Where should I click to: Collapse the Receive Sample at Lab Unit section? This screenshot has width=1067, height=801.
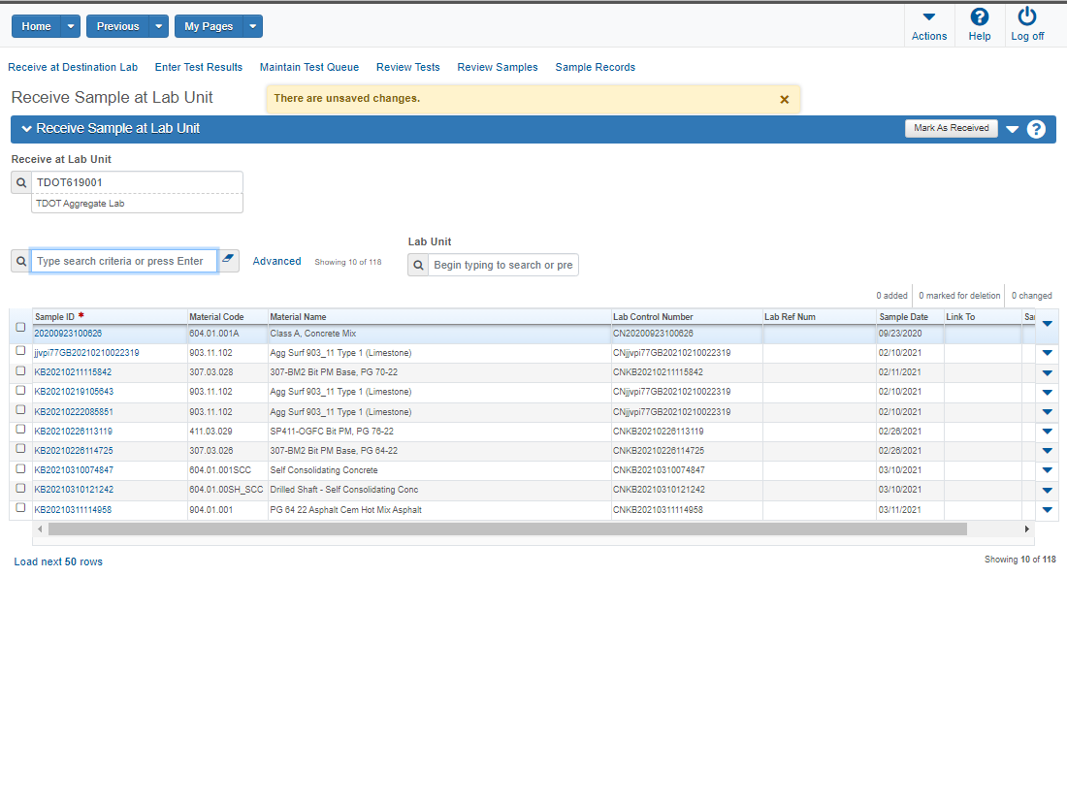tap(26, 129)
